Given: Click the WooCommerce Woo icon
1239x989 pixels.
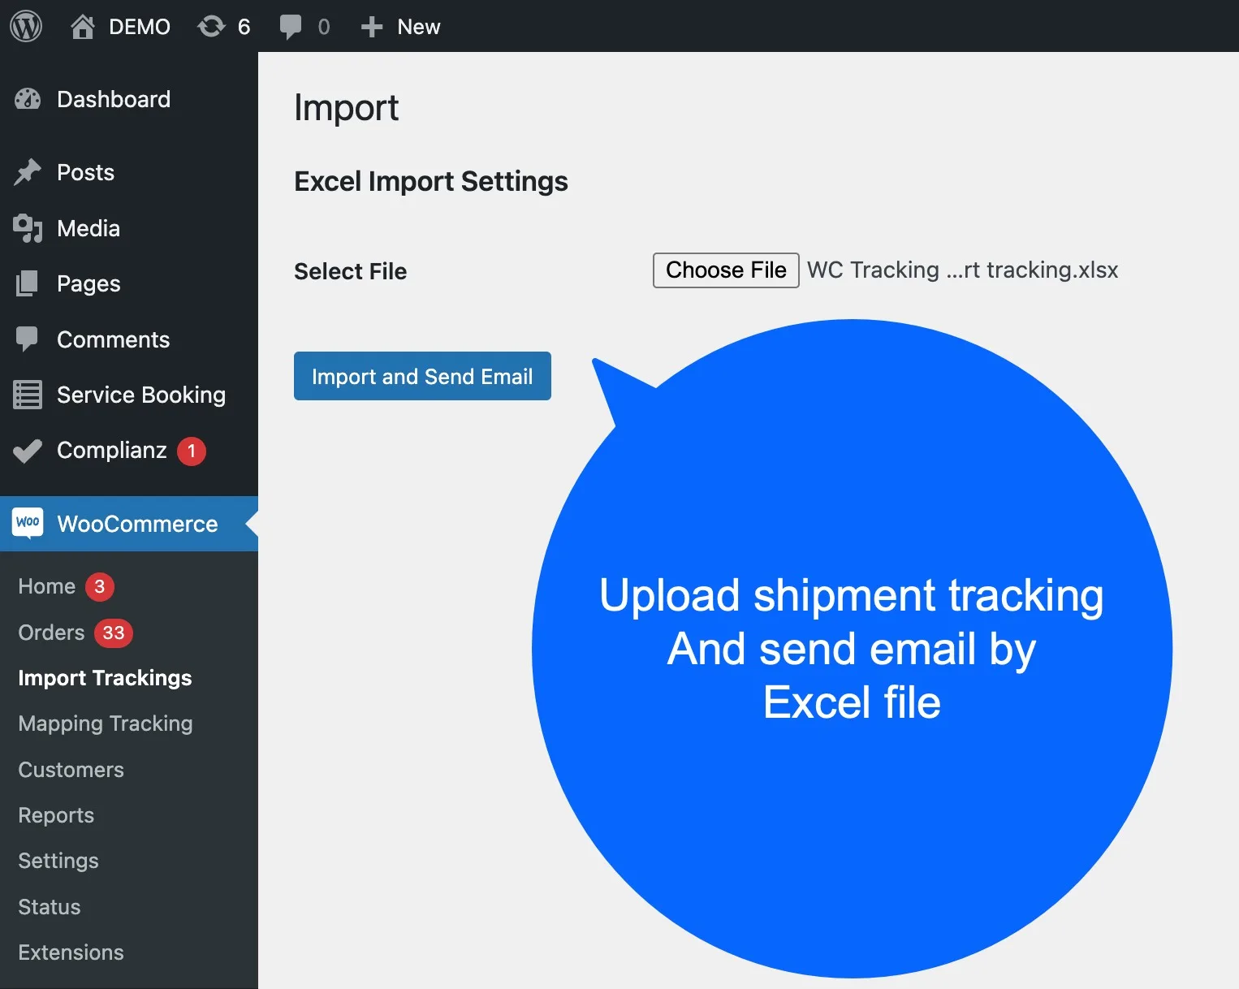Looking at the screenshot, I should tap(28, 523).
